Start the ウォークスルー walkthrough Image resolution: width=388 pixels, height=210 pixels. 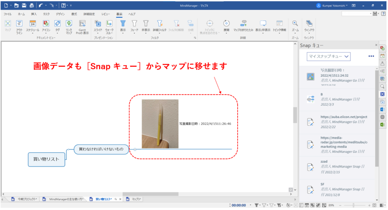coord(109,27)
